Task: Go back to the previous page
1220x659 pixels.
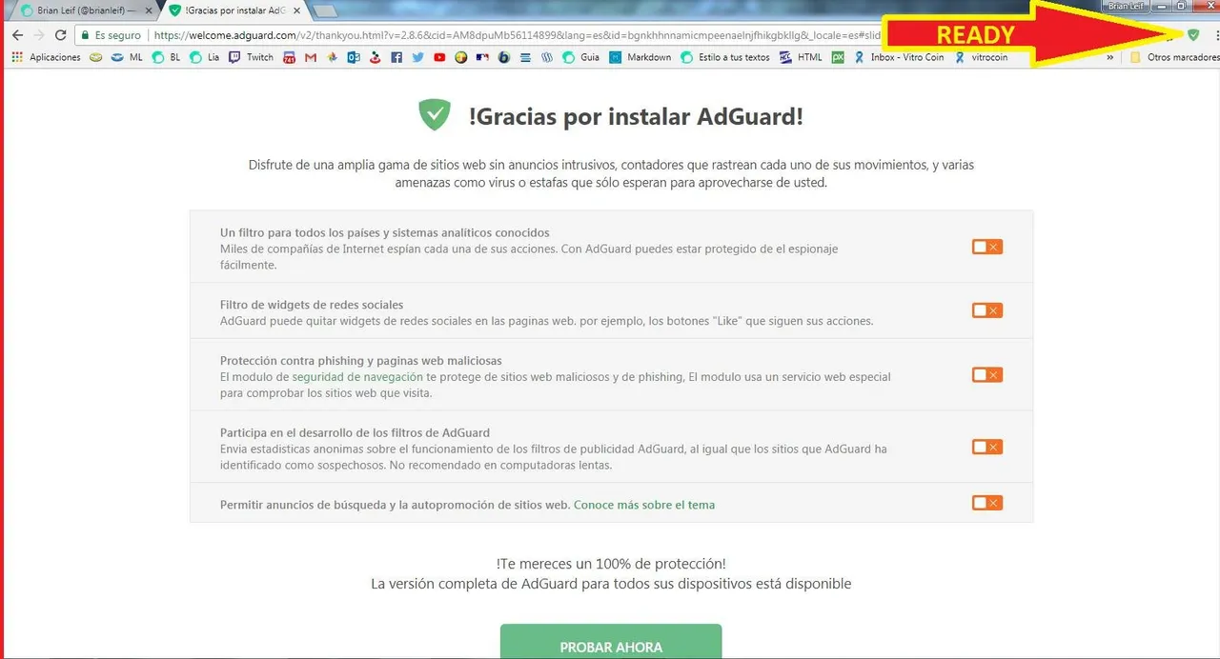Action: 16,35
